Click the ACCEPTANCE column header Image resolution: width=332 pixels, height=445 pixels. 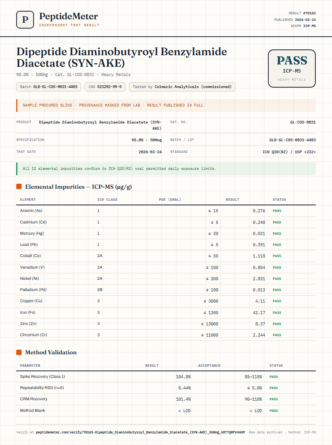(209, 365)
